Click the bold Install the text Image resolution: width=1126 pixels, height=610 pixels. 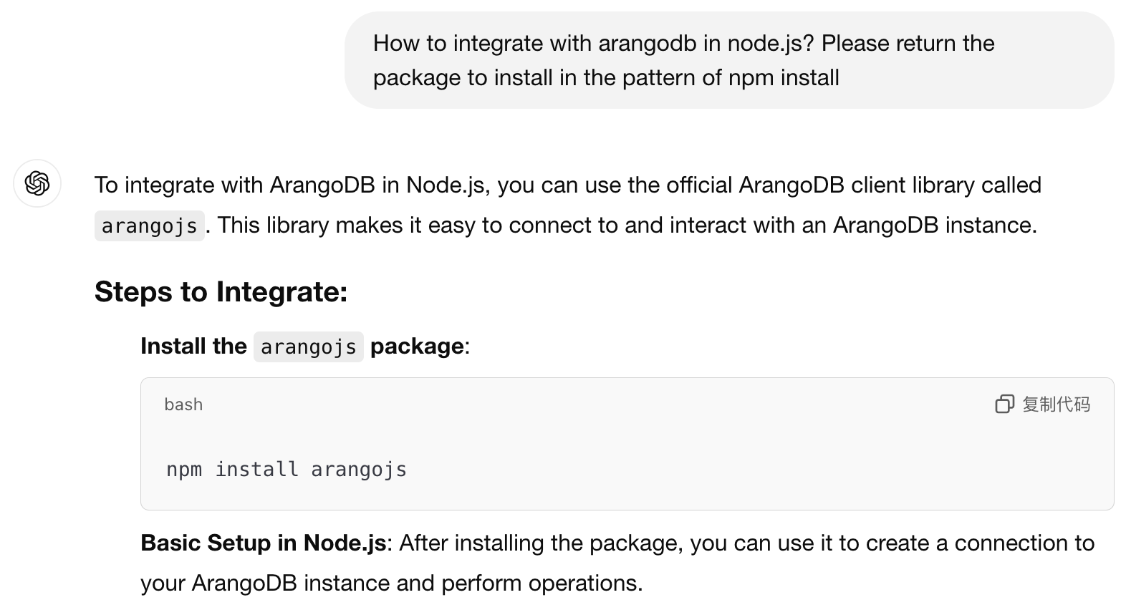pyautogui.click(x=193, y=346)
